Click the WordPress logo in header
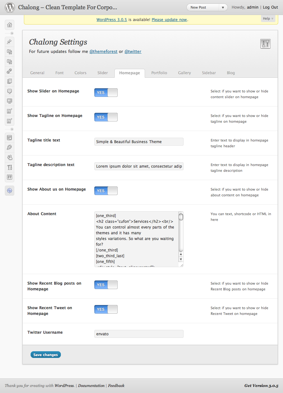 10,7
